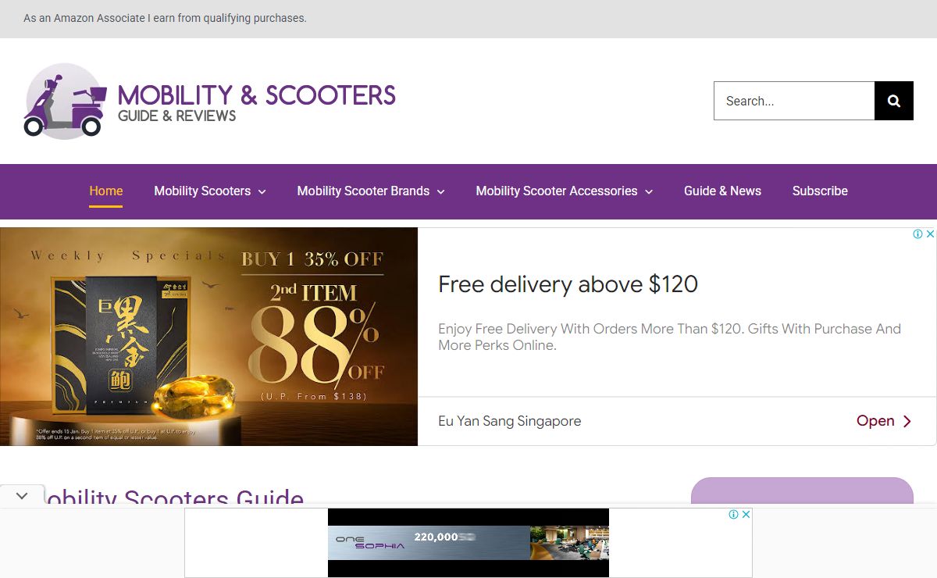Expand the Mobility Scooter Brands chevron
937x578 pixels.
(440, 191)
